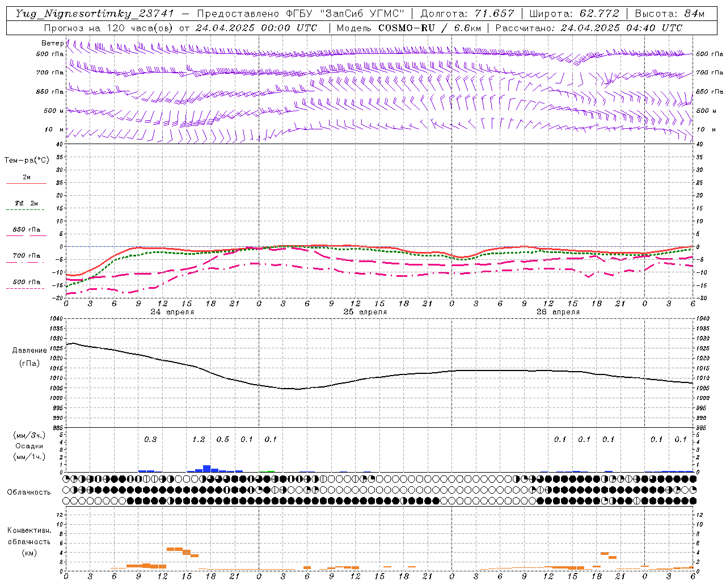
Task: Click the '0.3' precipitation amount value
Action: click(x=150, y=440)
